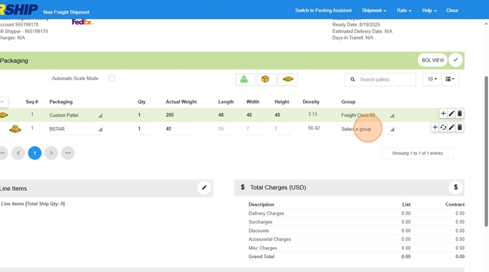Click refresh icon on BSTAR row

click(x=443, y=128)
